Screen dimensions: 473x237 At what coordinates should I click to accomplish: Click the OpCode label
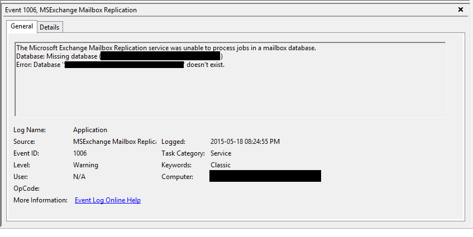pyautogui.click(x=27, y=188)
